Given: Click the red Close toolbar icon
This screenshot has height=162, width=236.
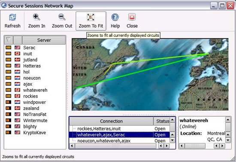Looking at the screenshot, I should (x=132, y=17).
